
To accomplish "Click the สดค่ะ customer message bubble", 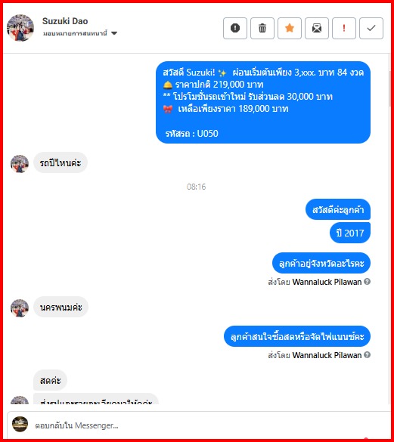I will point(50,380).
